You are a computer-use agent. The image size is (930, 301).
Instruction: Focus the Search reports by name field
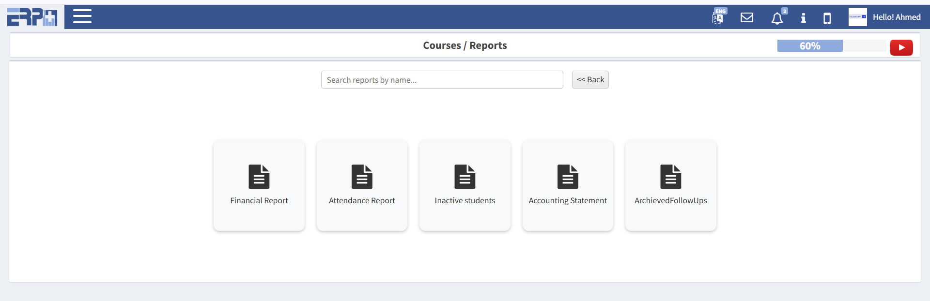(442, 80)
